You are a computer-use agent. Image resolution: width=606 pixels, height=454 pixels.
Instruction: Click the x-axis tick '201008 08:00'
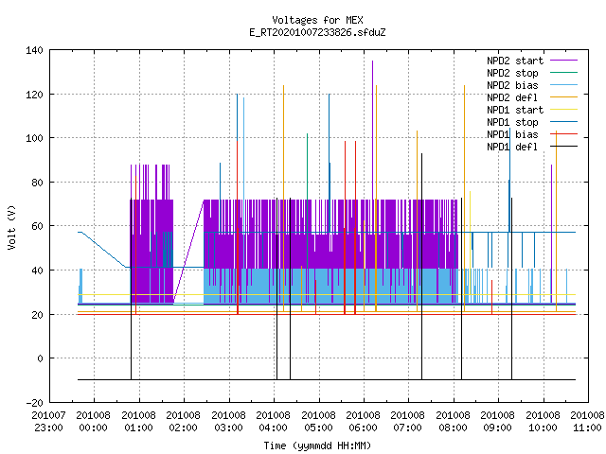(x=453, y=422)
